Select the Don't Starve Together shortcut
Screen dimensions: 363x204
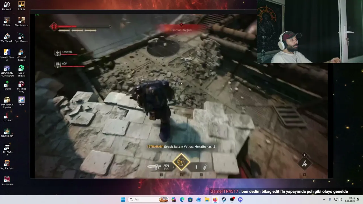[7, 103]
